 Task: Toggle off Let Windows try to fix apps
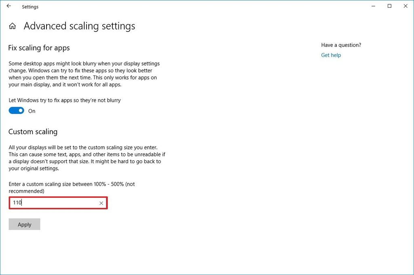16,110
